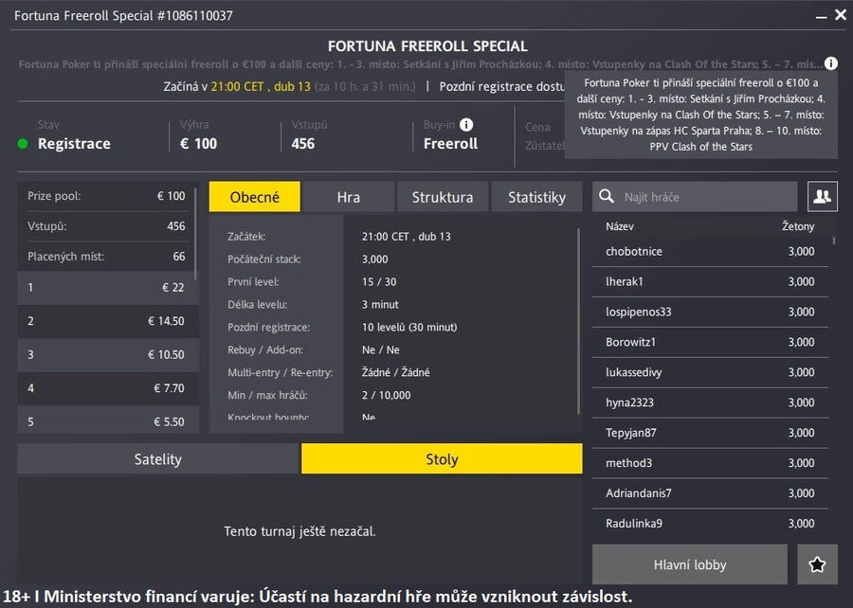This screenshot has width=853, height=608.
Task: Select player lospipenos33 in the list
Action: (710, 312)
